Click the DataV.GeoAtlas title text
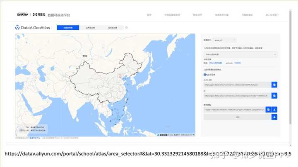 (x=35, y=28)
